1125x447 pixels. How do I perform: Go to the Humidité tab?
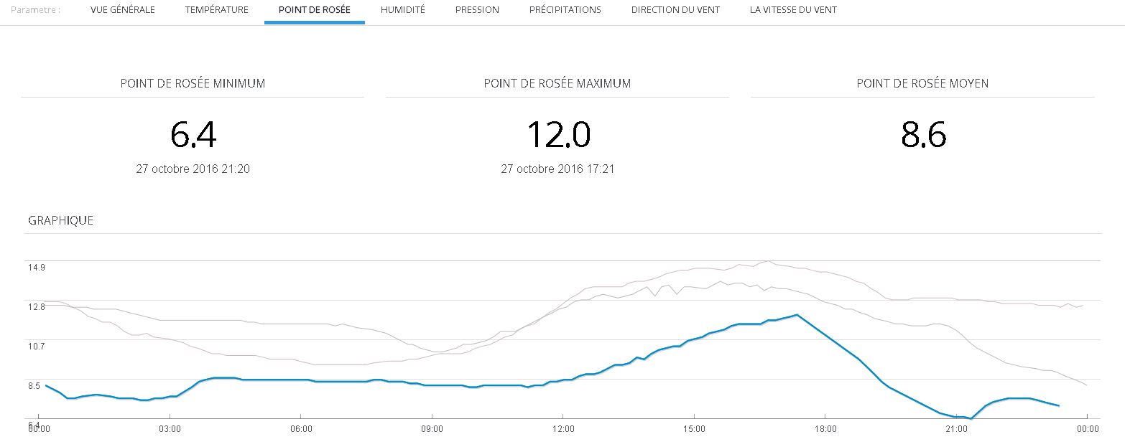(403, 10)
